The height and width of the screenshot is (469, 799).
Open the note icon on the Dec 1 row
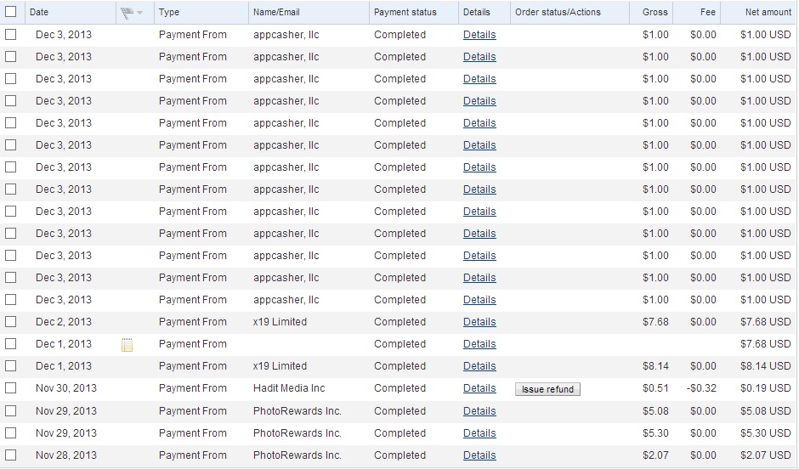tap(127, 344)
